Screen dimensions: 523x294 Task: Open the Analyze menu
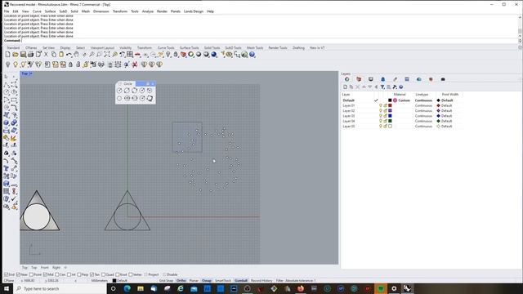[x=147, y=11]
